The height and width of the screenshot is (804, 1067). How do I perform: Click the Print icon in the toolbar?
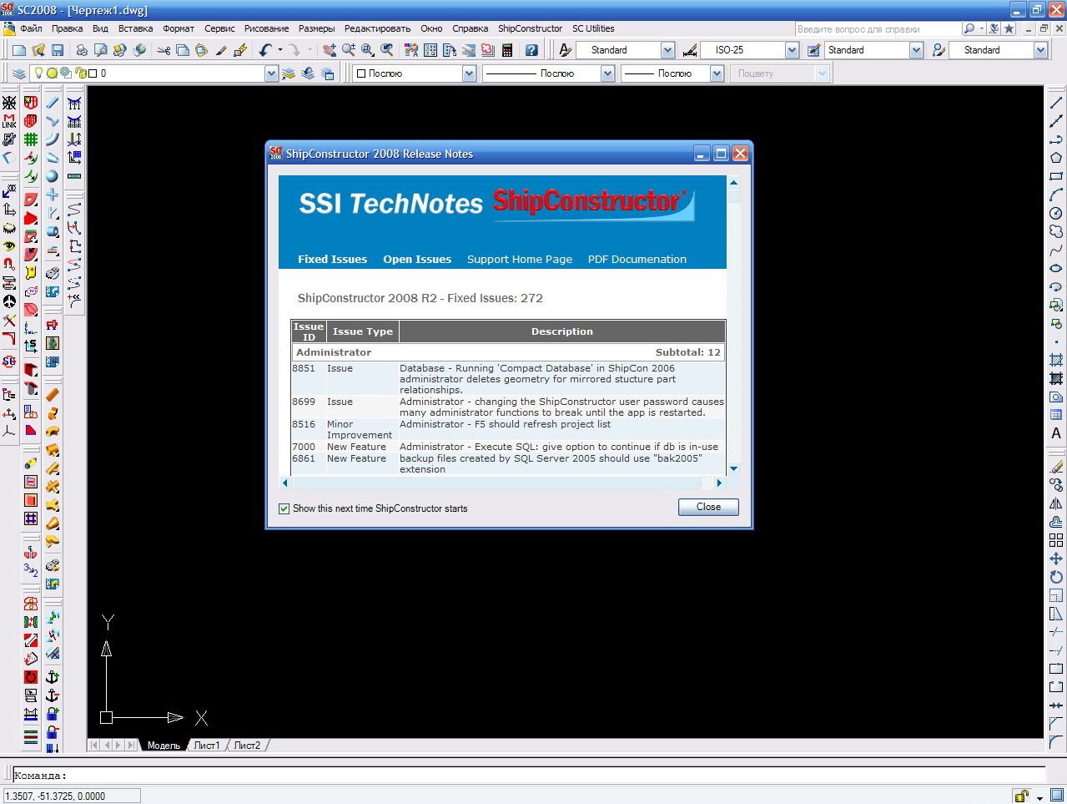82,50
